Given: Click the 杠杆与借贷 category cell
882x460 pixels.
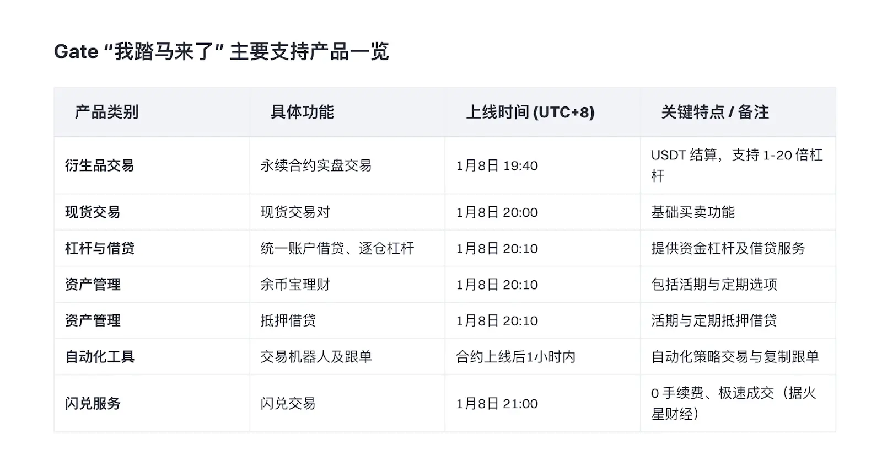Looking at the screenshot, I should [100, 248].
